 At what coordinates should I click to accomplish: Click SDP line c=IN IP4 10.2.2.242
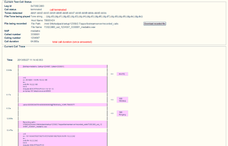(30, 141)
